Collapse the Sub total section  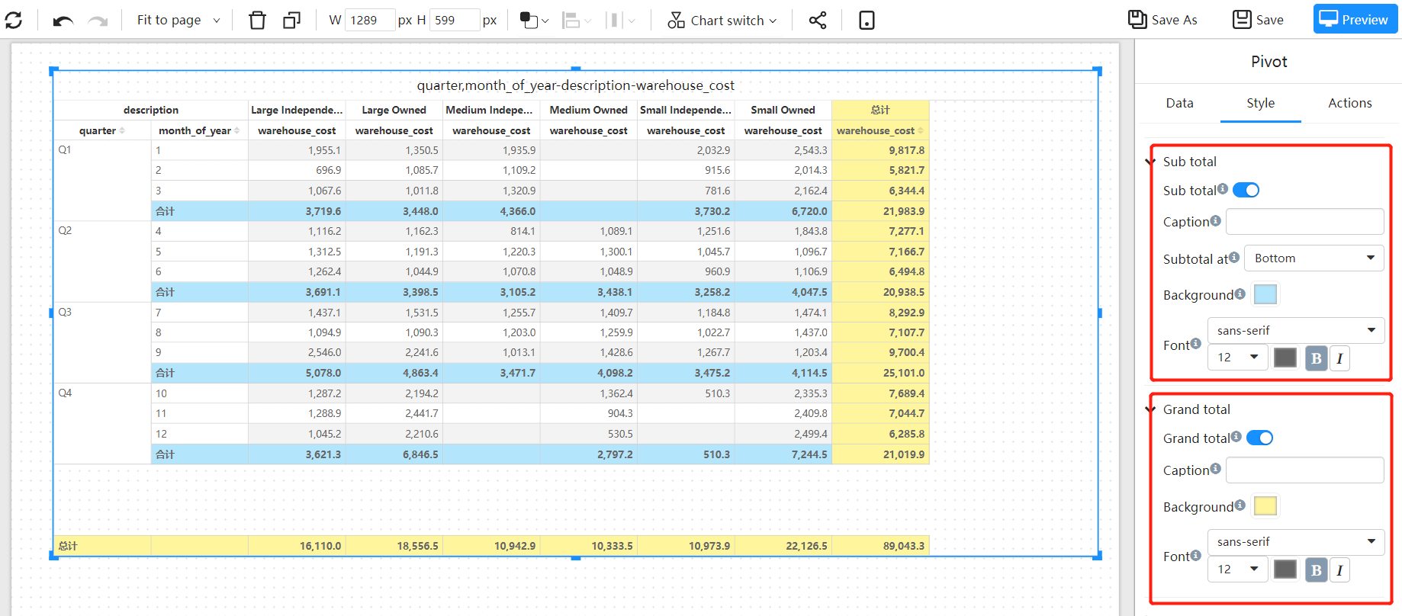[x=1150, y=162]
